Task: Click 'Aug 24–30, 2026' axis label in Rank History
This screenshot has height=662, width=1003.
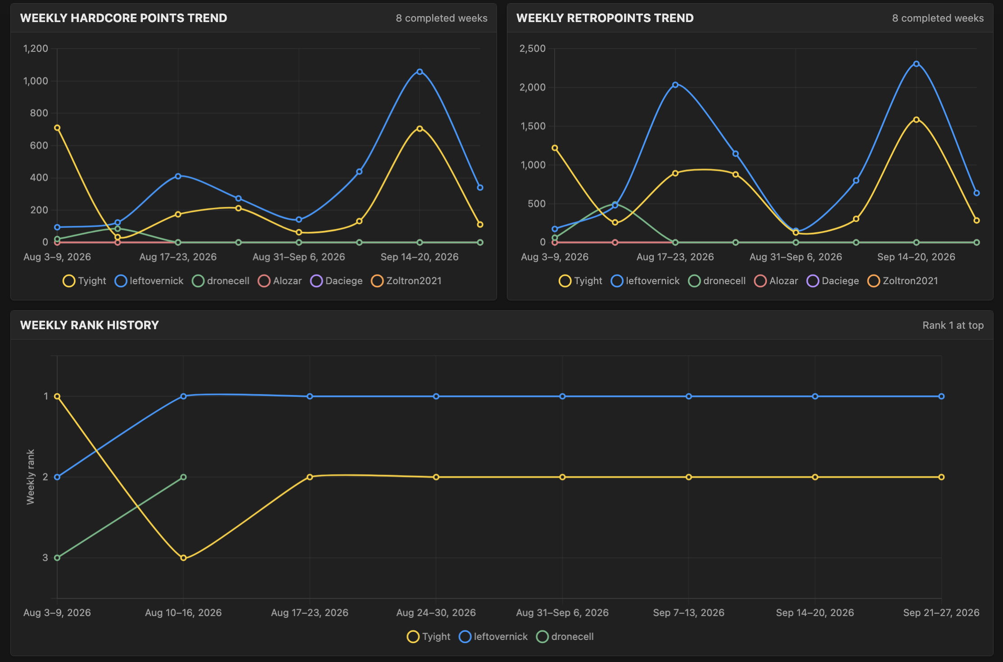Action: [436, 612]
